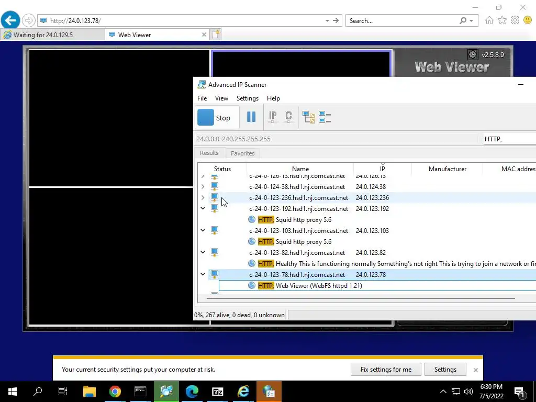This screenshot has height=402, width=536.
Task: Open the File menu in Advanced IP Scanner
Action: click(202, 98)
